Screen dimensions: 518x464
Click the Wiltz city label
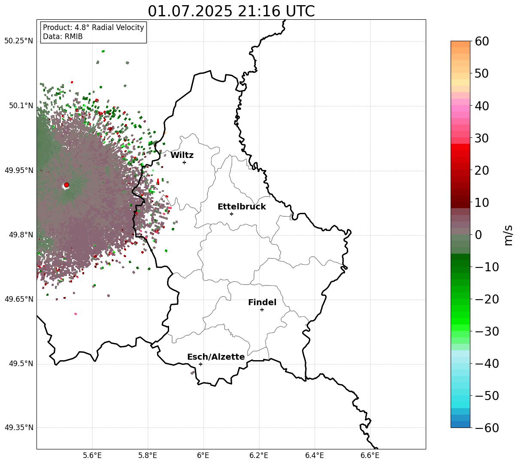[x=182, y=155]
